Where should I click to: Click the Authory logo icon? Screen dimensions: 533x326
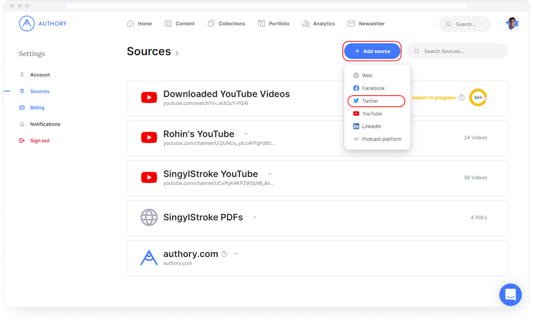(x=27, y=24)
